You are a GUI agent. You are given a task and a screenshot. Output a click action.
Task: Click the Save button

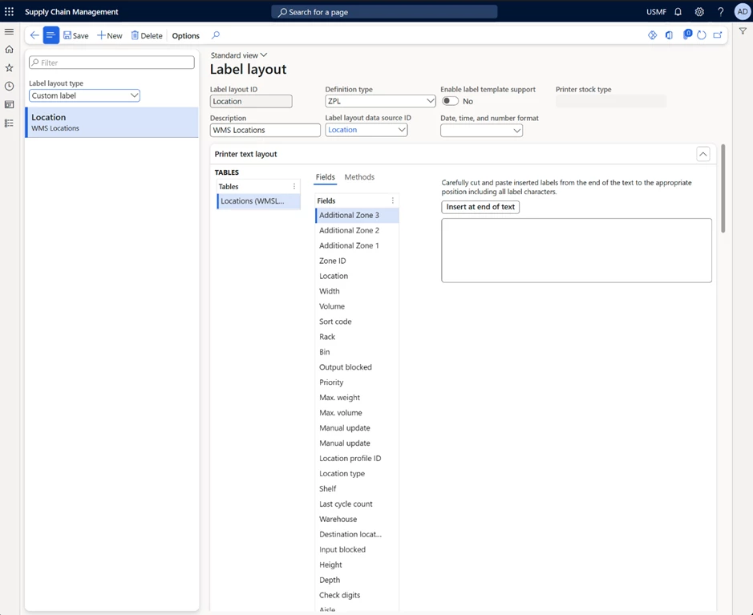pos(76,36)
